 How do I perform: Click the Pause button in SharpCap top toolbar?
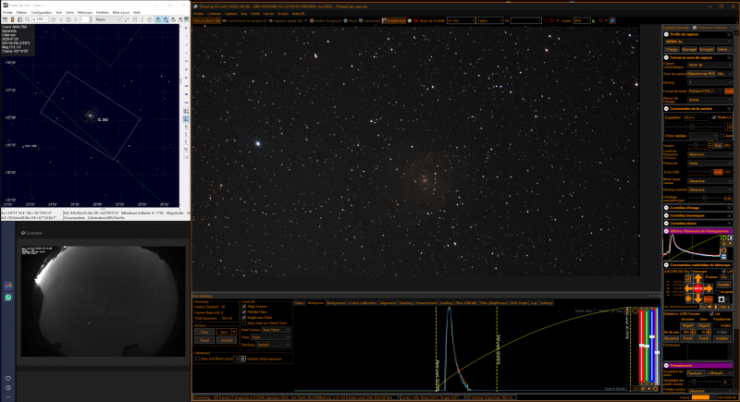[x=351, y=20]
